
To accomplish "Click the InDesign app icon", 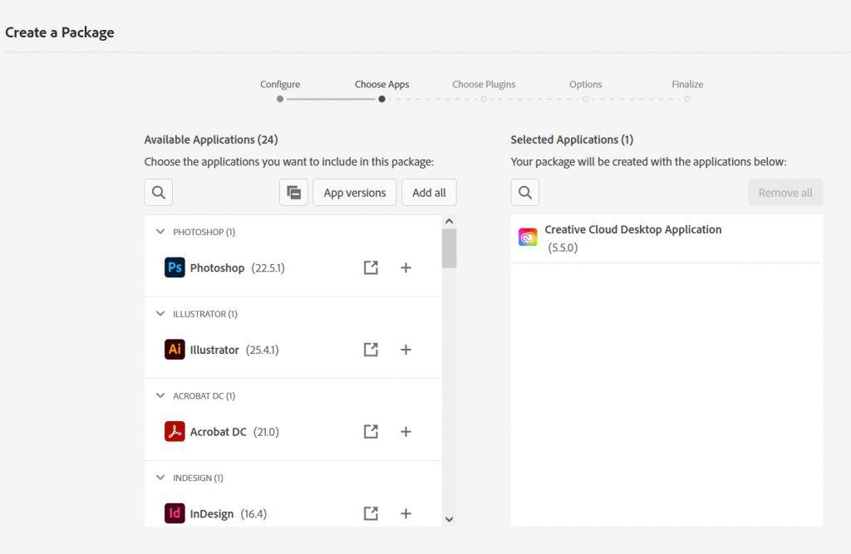I will coord(174,513).
